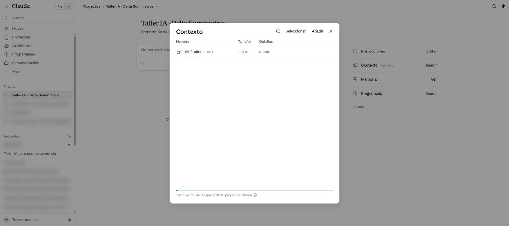Add file via Contexto Añadir in side panel
Image resolution: width=509 pixels, height=226 pixels.
pos(431,65)
